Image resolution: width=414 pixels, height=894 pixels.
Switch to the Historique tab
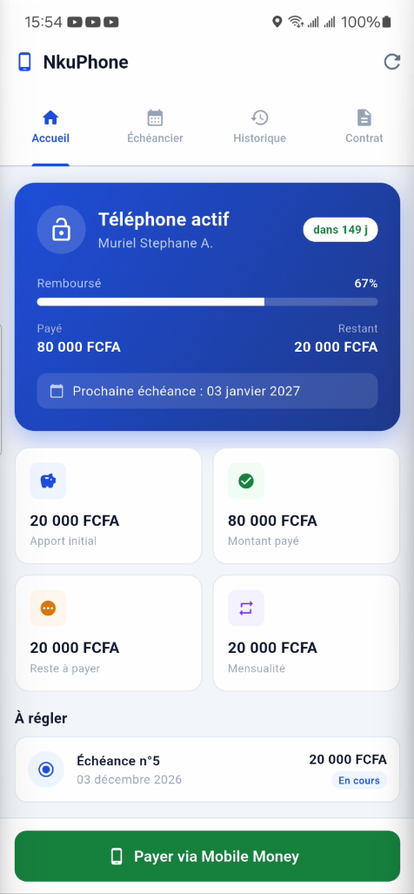[260, 128]
